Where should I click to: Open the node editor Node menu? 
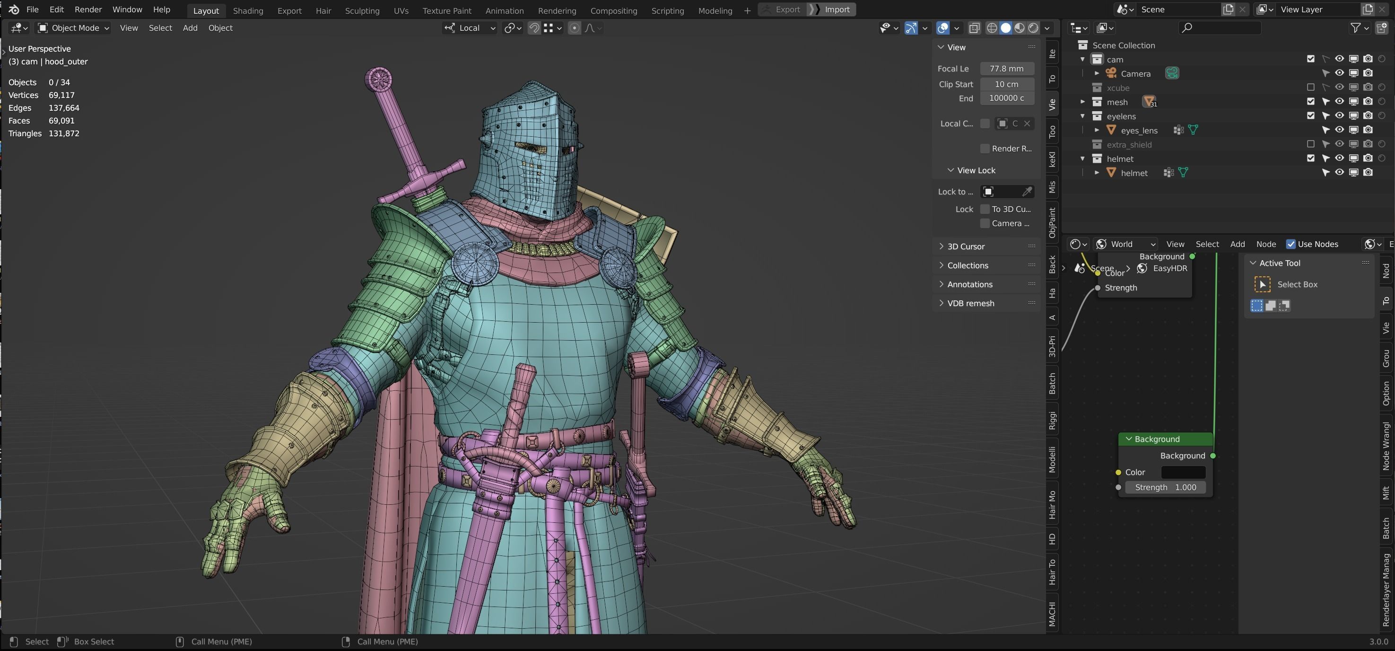tap(1265, 244)
